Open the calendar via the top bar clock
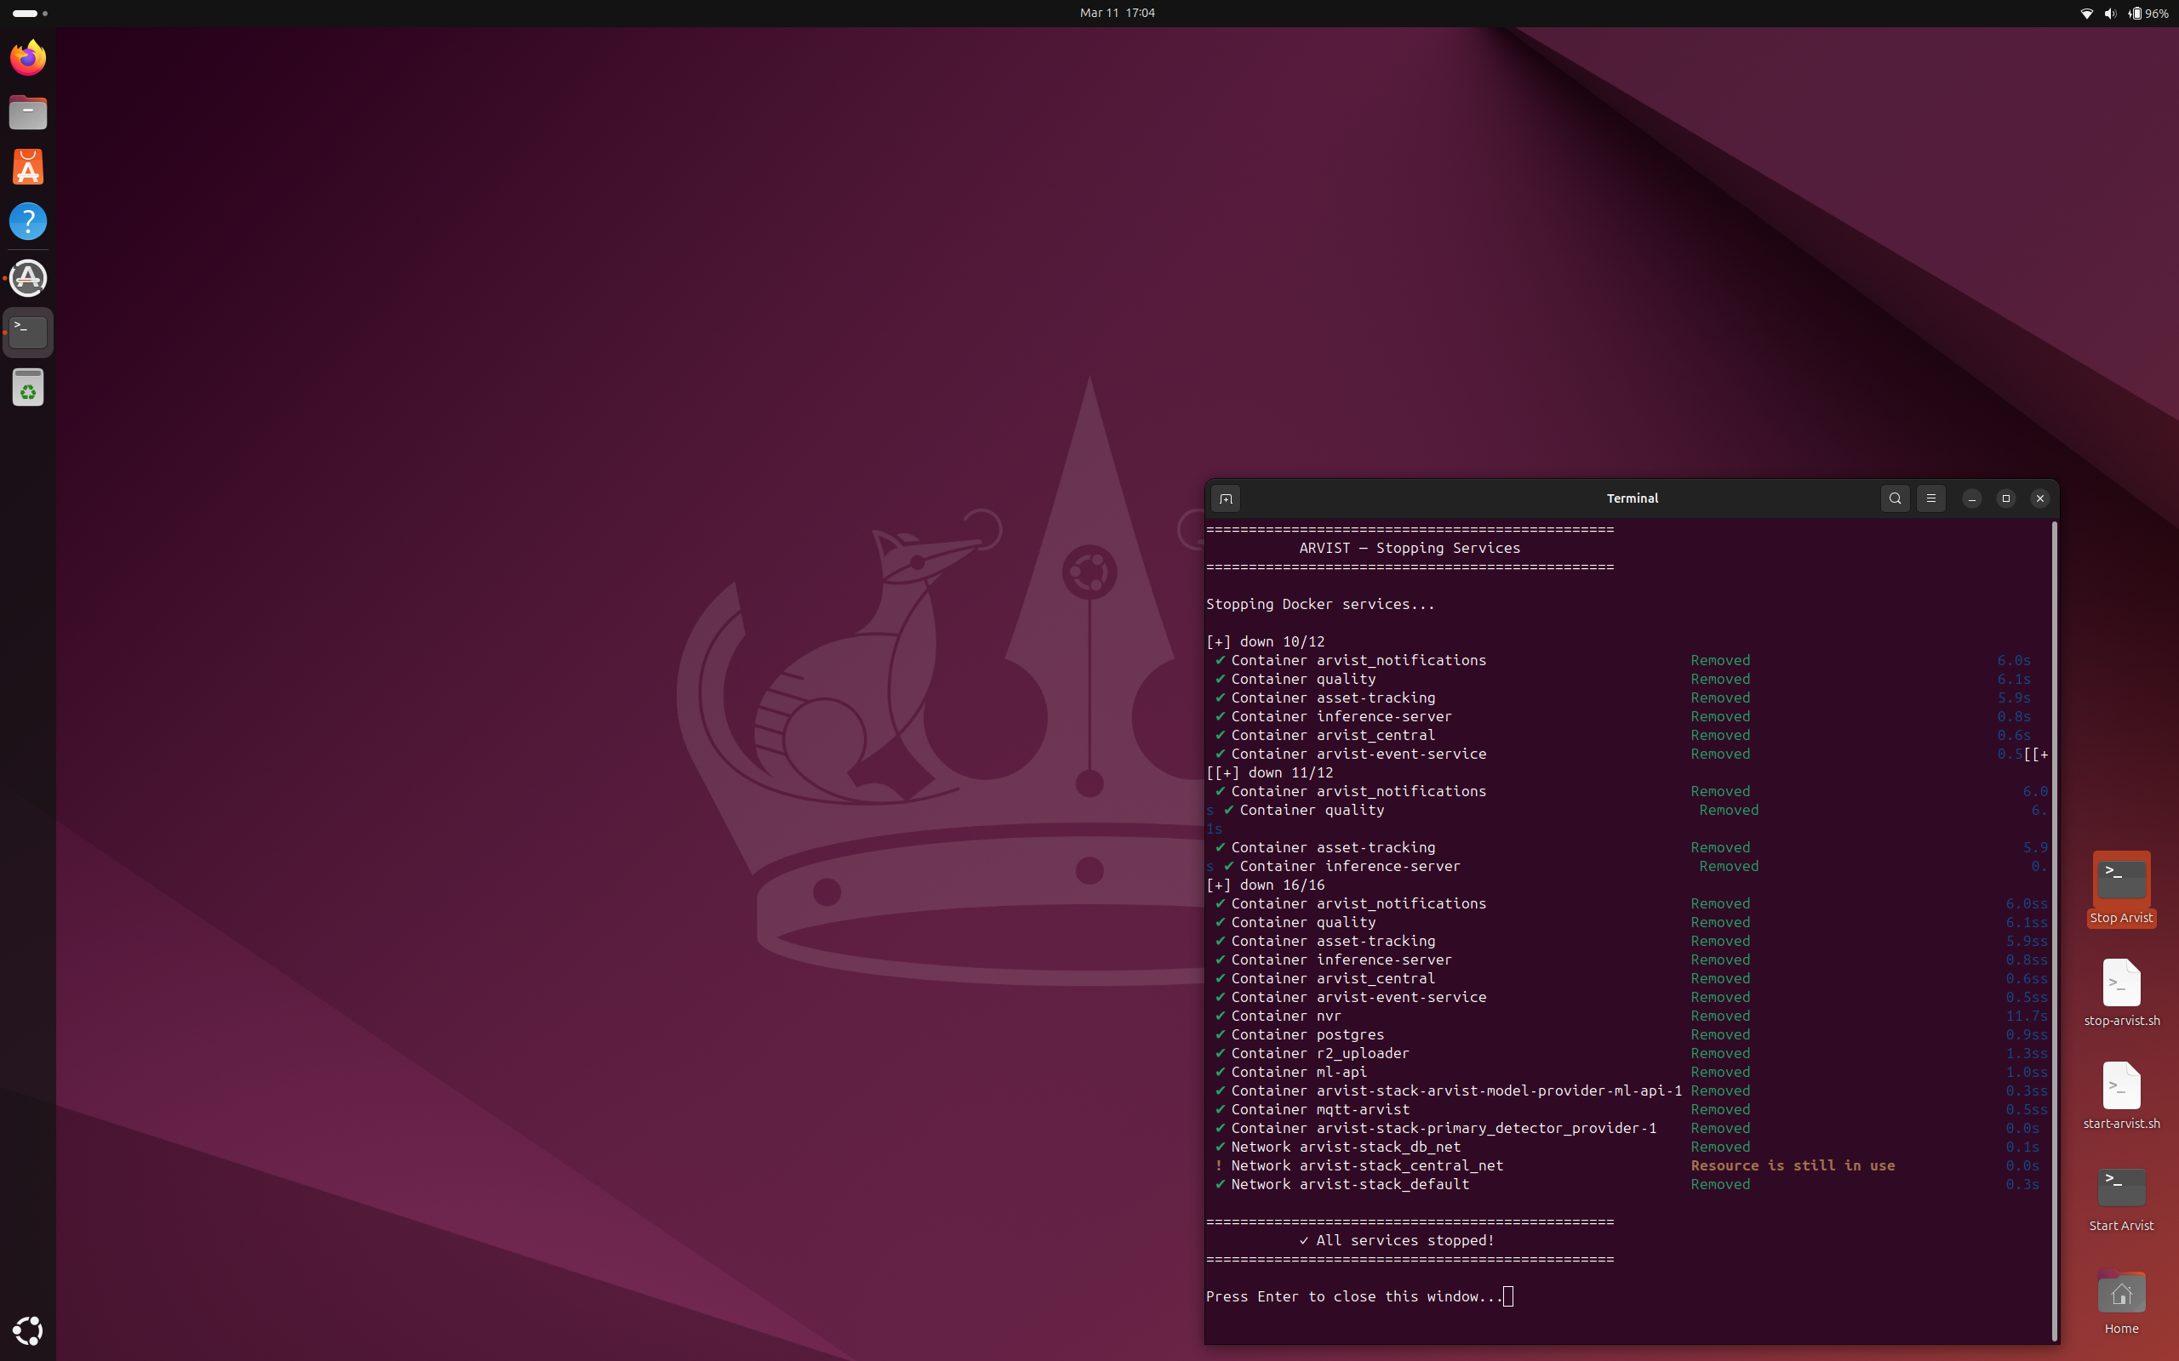Viewport: 2179px width, 1361px height. tap(1117, 13)
